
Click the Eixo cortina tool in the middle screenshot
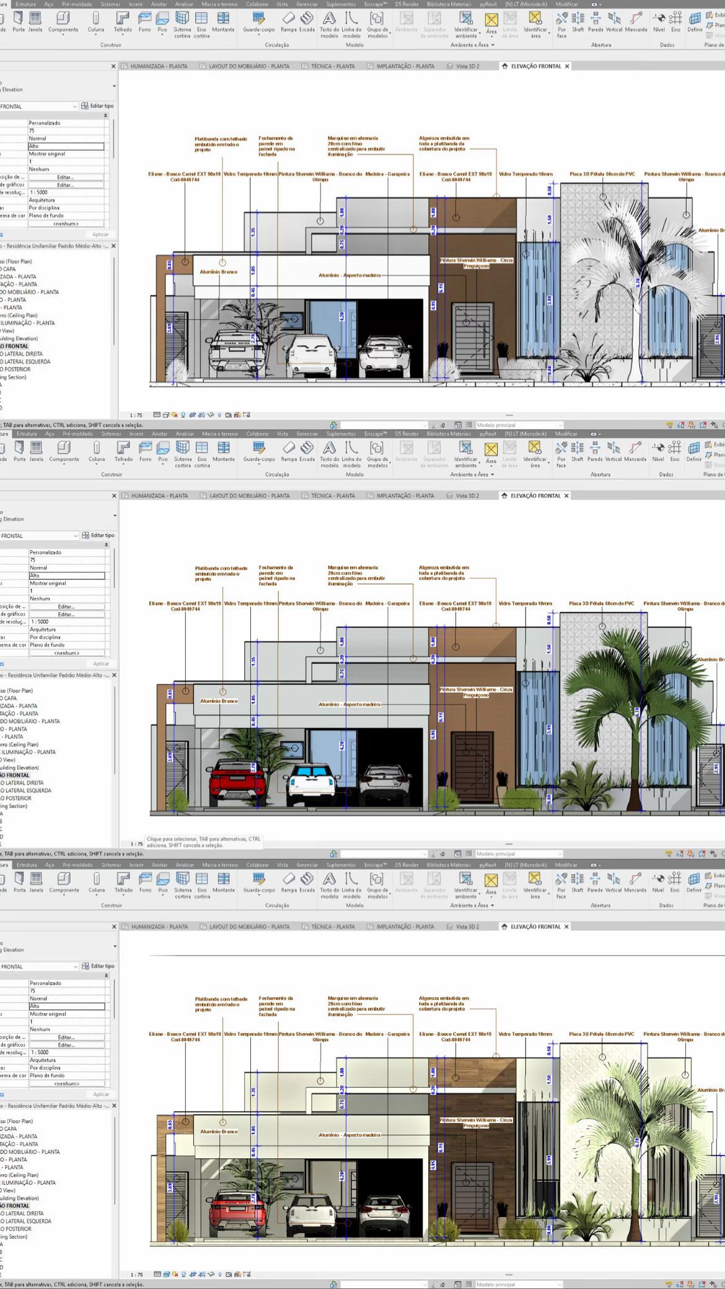(x=202, y=454)
